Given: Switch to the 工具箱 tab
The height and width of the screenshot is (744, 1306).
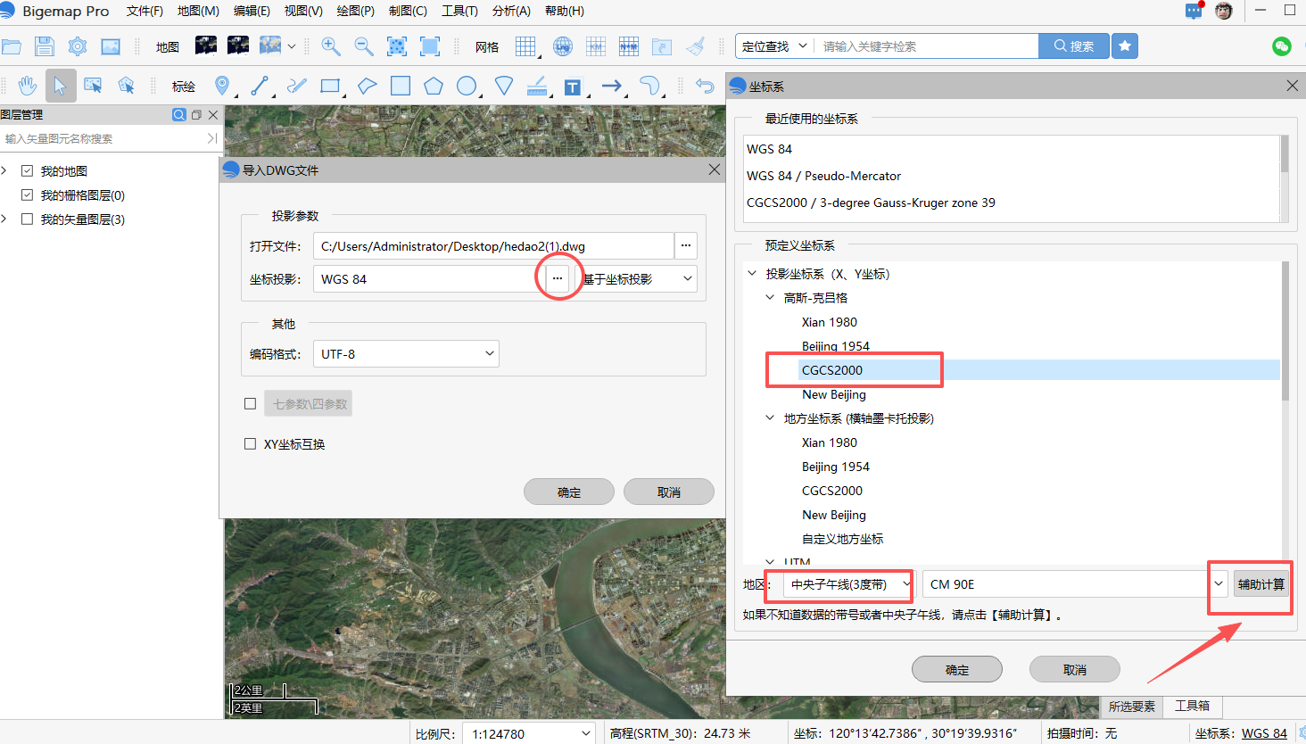Looking at the screenshot, I should click(x=1192, y=706).
